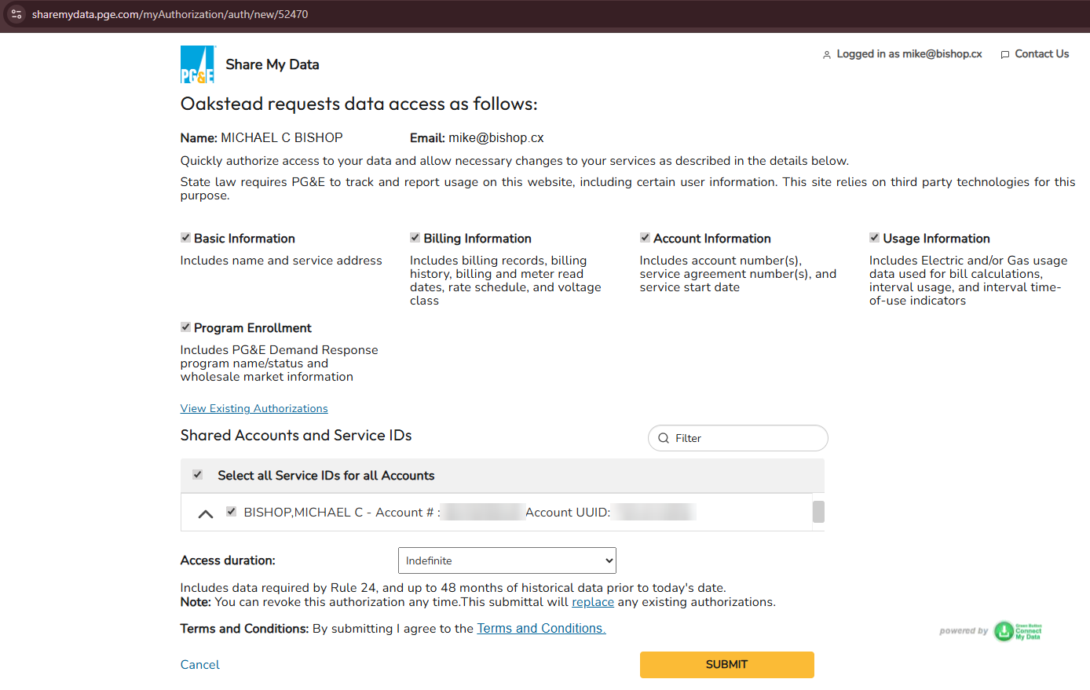The height and width of the screenshot is (690, 1090).
Task: Click Logged in as mike@bishop.cx
Action: 909,54
